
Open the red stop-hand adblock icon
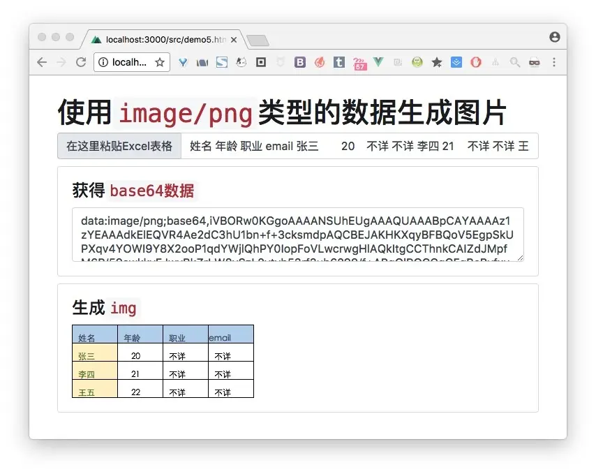coord(476,62)
